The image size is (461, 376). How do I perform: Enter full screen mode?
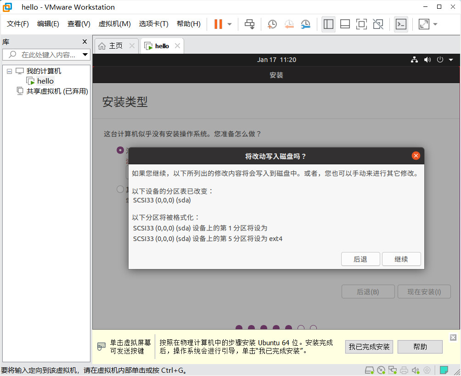[361, 24]
